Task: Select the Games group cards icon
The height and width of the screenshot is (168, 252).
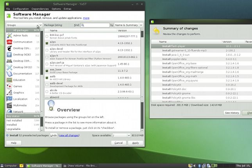Action: coord(9,86)
